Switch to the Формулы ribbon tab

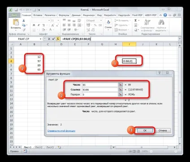click(x=64, y=15)
